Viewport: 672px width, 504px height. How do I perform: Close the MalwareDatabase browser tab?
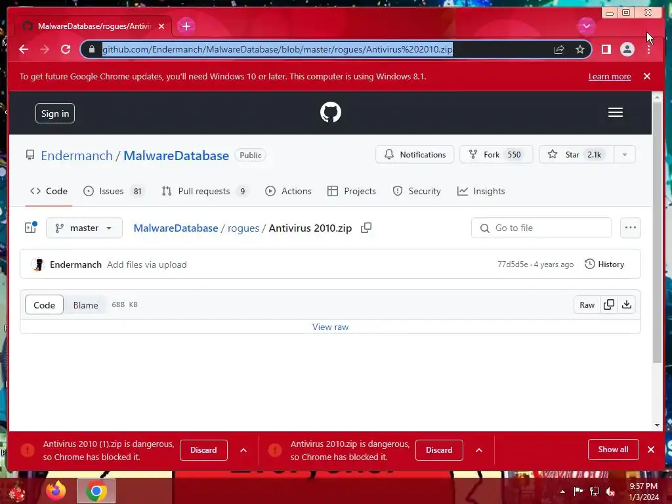pos(161,26)
